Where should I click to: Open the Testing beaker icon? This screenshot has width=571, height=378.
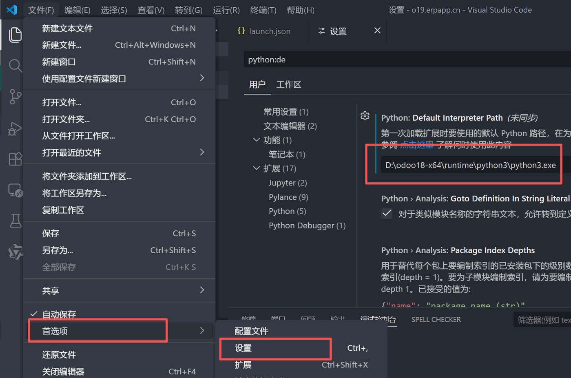tap(15, 221)
